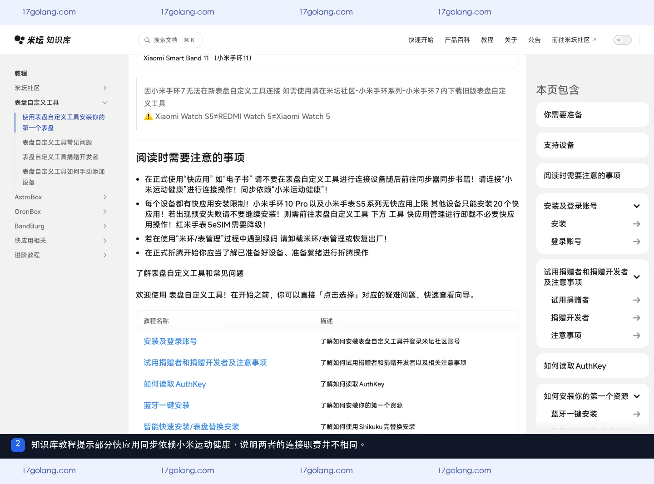
Task: Click the search magnifier icon
Action: tap(147, 40)
